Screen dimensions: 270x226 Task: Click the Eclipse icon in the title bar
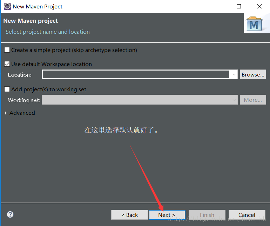[7, 6]
